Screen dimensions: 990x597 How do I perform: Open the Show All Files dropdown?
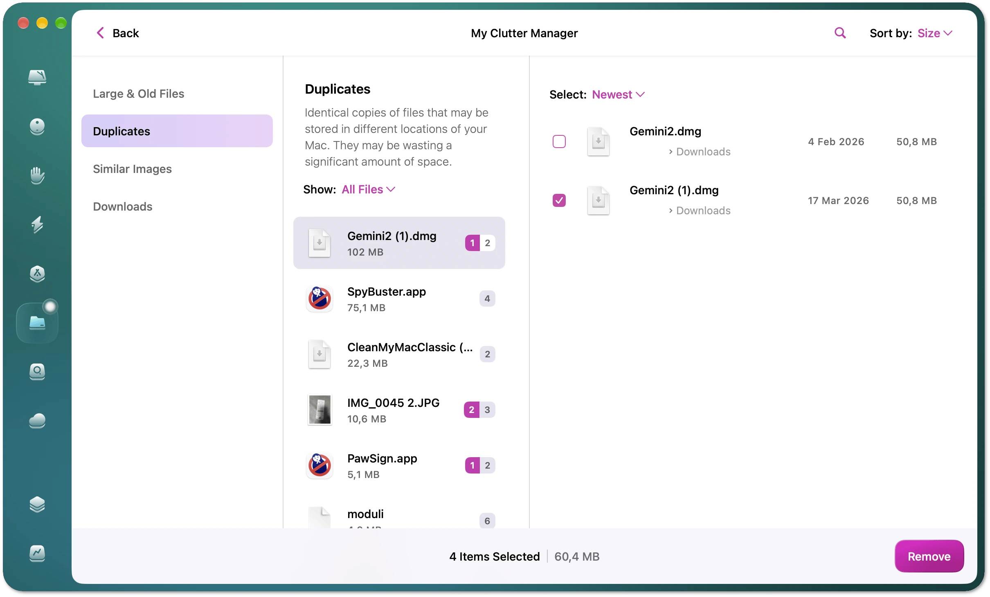pyautogui.click(x=369, y=189)
